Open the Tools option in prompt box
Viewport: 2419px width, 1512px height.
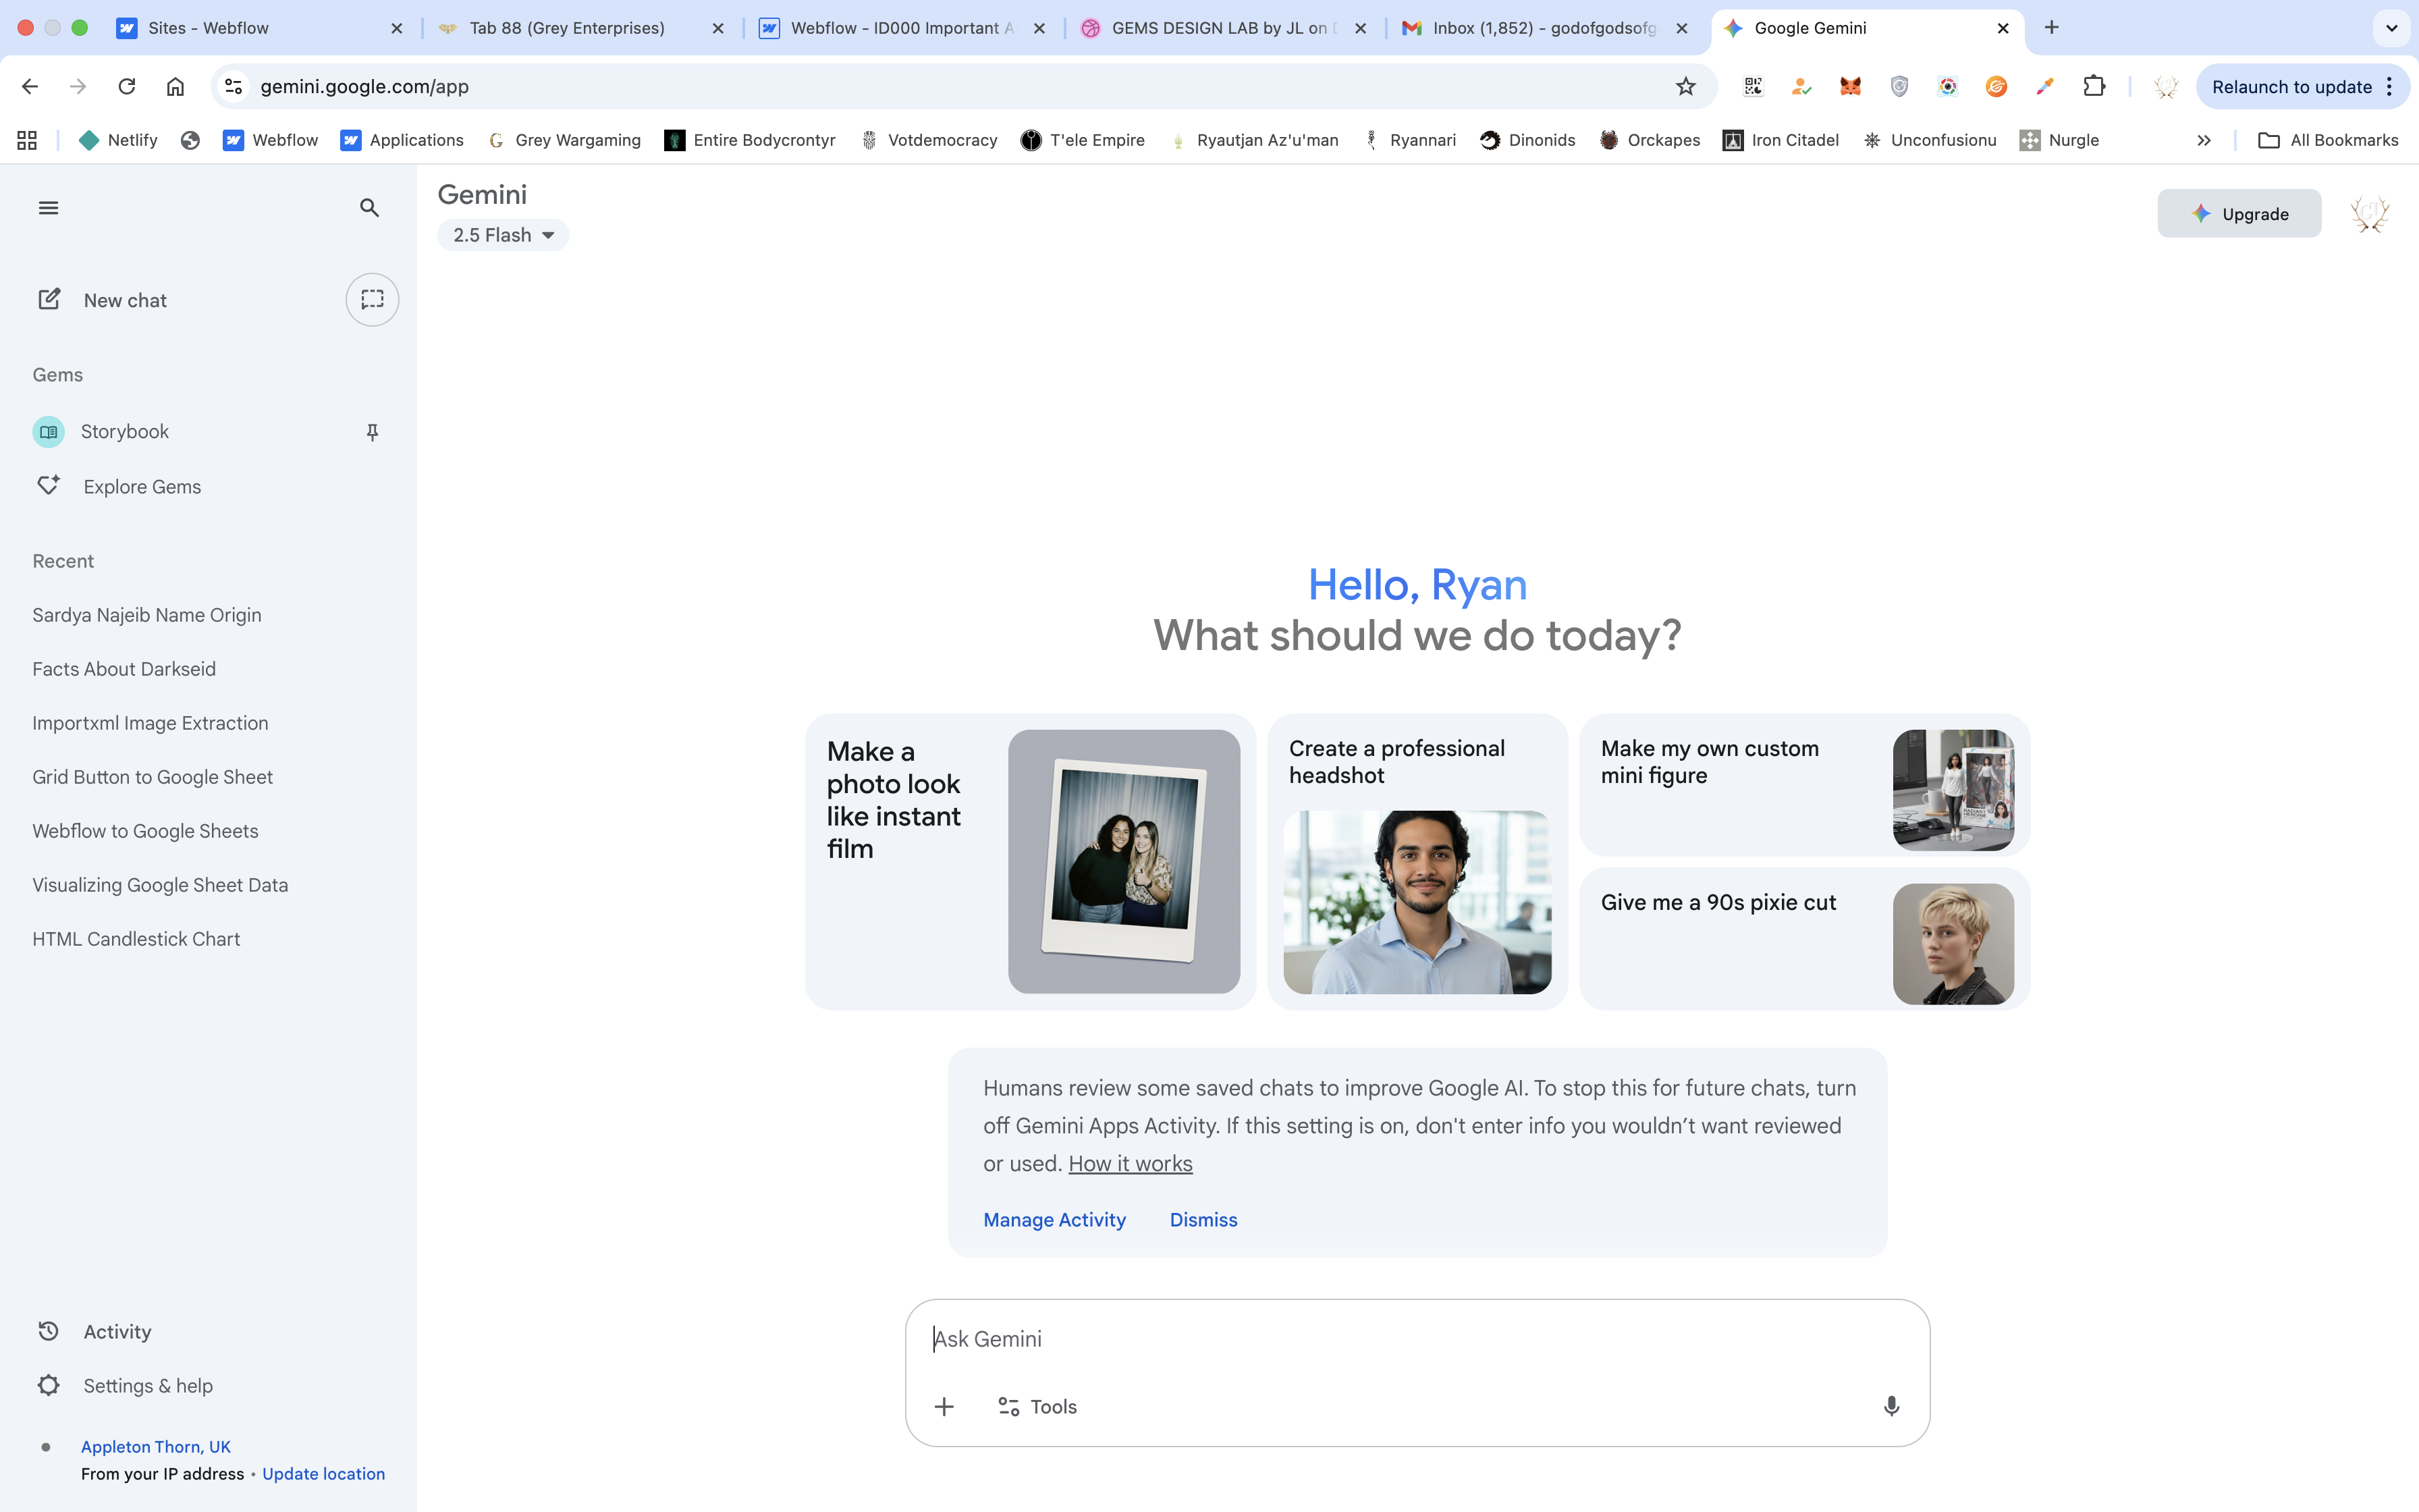(x=1037, y=1407)
